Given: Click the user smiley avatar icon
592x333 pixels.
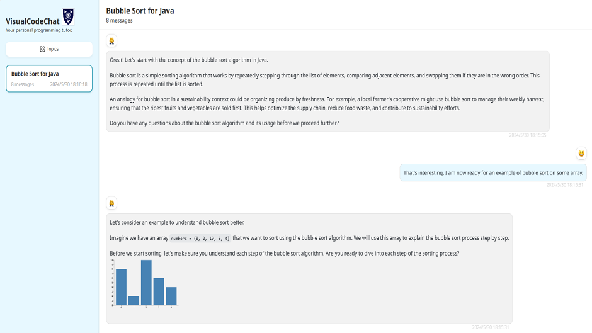Looking at the screenshot, I should click(581, 153).
